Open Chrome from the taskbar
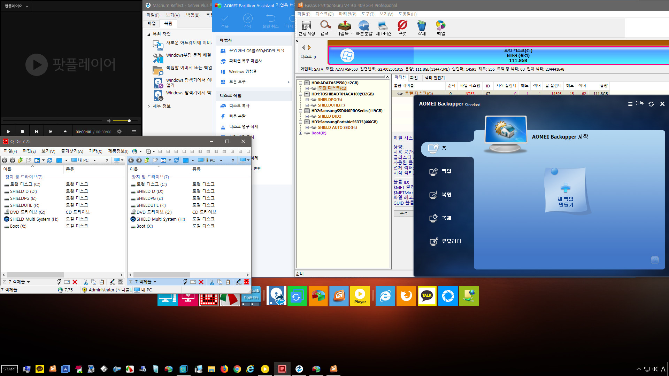 (237, 369)
